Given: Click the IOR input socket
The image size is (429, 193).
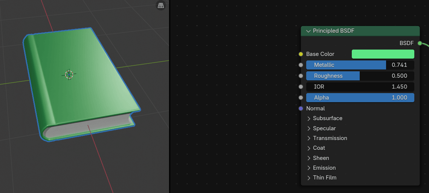Looking at the screenshot, I should coord(301,87).
